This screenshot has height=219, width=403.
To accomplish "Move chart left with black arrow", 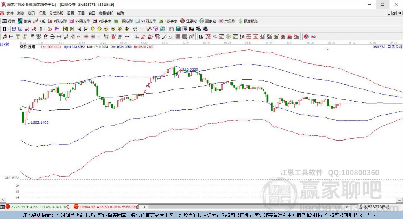I will pos(79,29).
